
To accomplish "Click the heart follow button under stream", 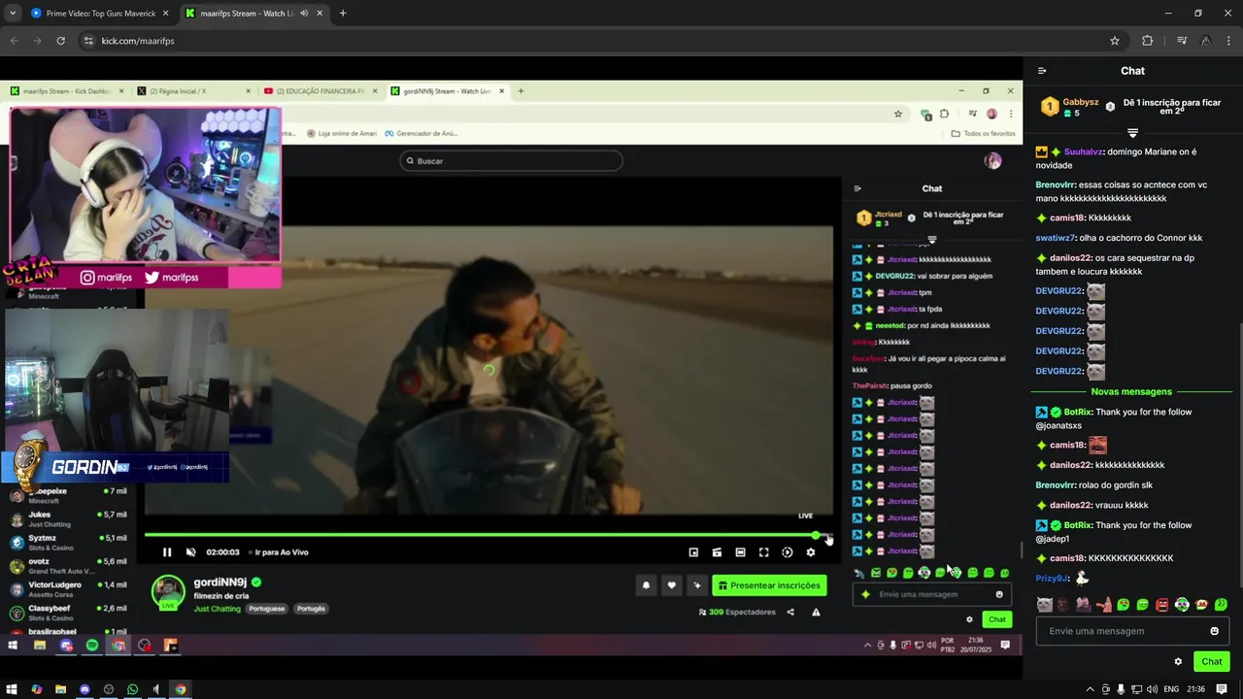I will point(671,585).
